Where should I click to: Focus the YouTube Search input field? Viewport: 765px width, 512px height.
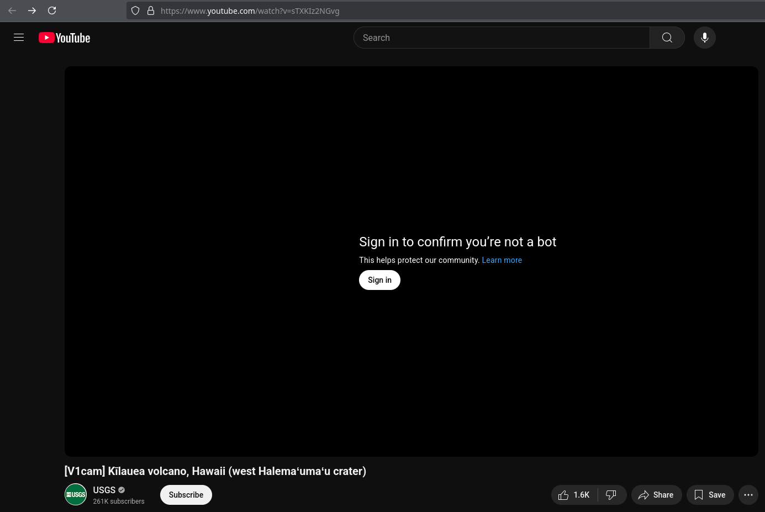point(501,38)
